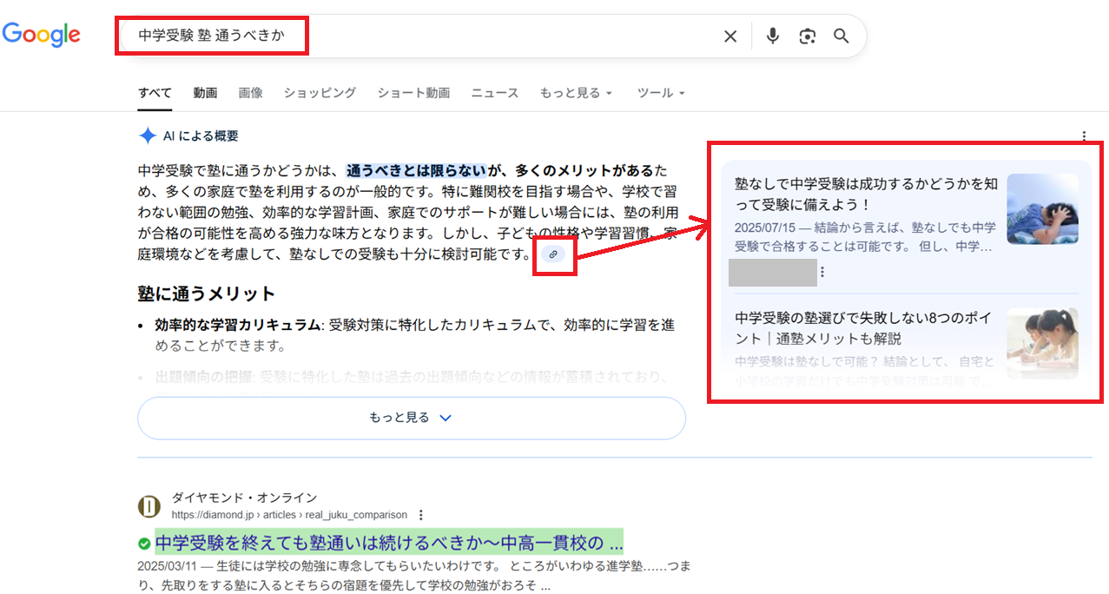Click the Google logo

pyautogui.click(x=41, y=35)
